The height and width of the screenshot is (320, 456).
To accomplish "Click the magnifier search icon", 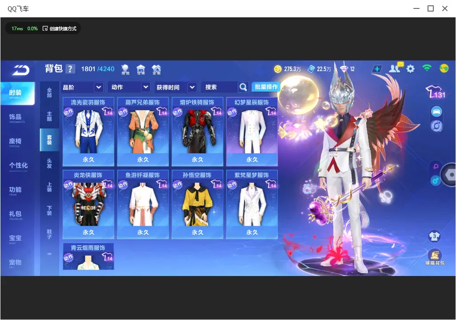I will (243, 87).
